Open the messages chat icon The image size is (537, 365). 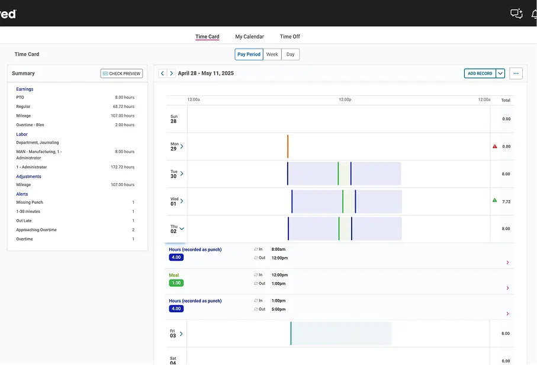pos(516,13)
